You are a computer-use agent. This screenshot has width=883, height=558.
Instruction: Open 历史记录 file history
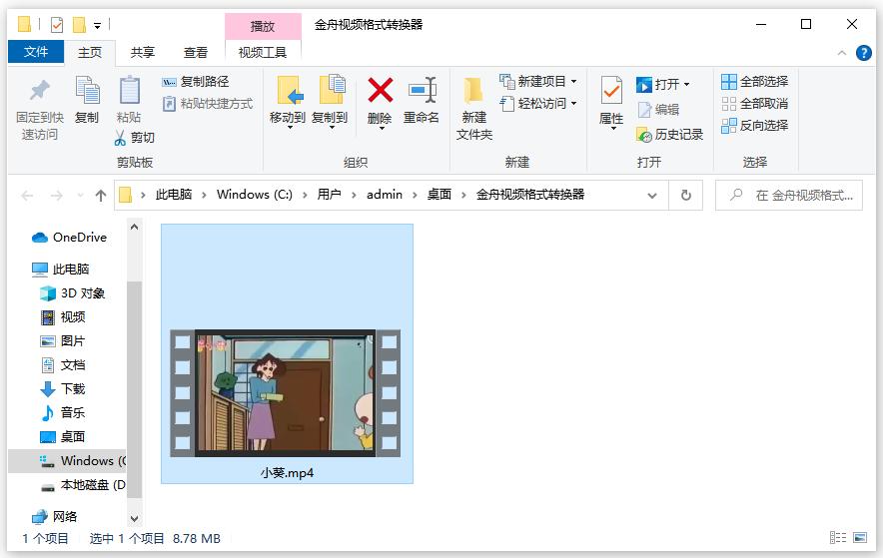click(x=669, y=135)
